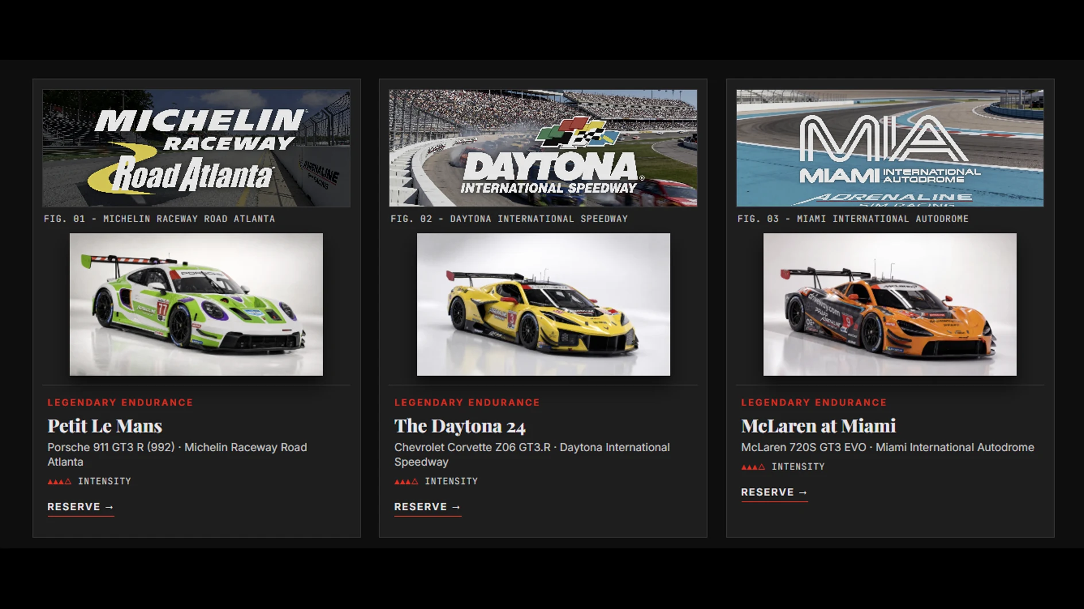The width and height of the screenshot is (1084, 609).
Task: Open the Daytona International Speedway track image
Action: pyautogui.click(x=543, y=148)
